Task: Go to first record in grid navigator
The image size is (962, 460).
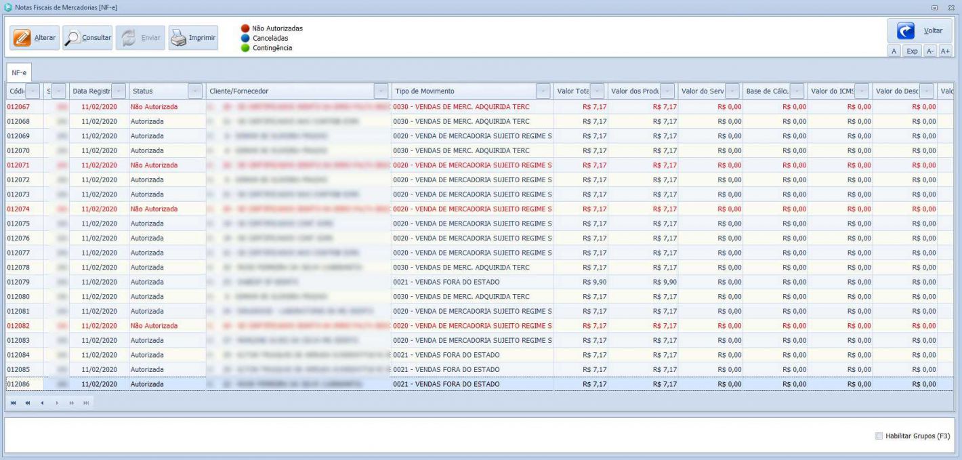Action: pyautogui.click(x=14, y=402)
